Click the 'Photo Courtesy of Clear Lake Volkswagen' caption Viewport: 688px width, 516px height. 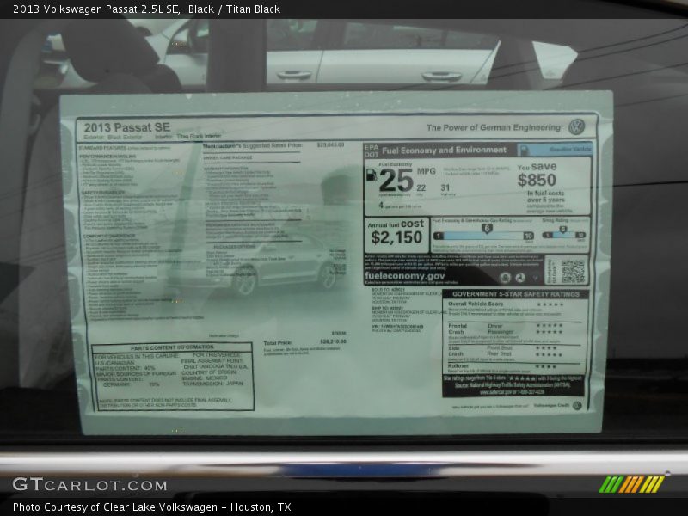point(115,507)
